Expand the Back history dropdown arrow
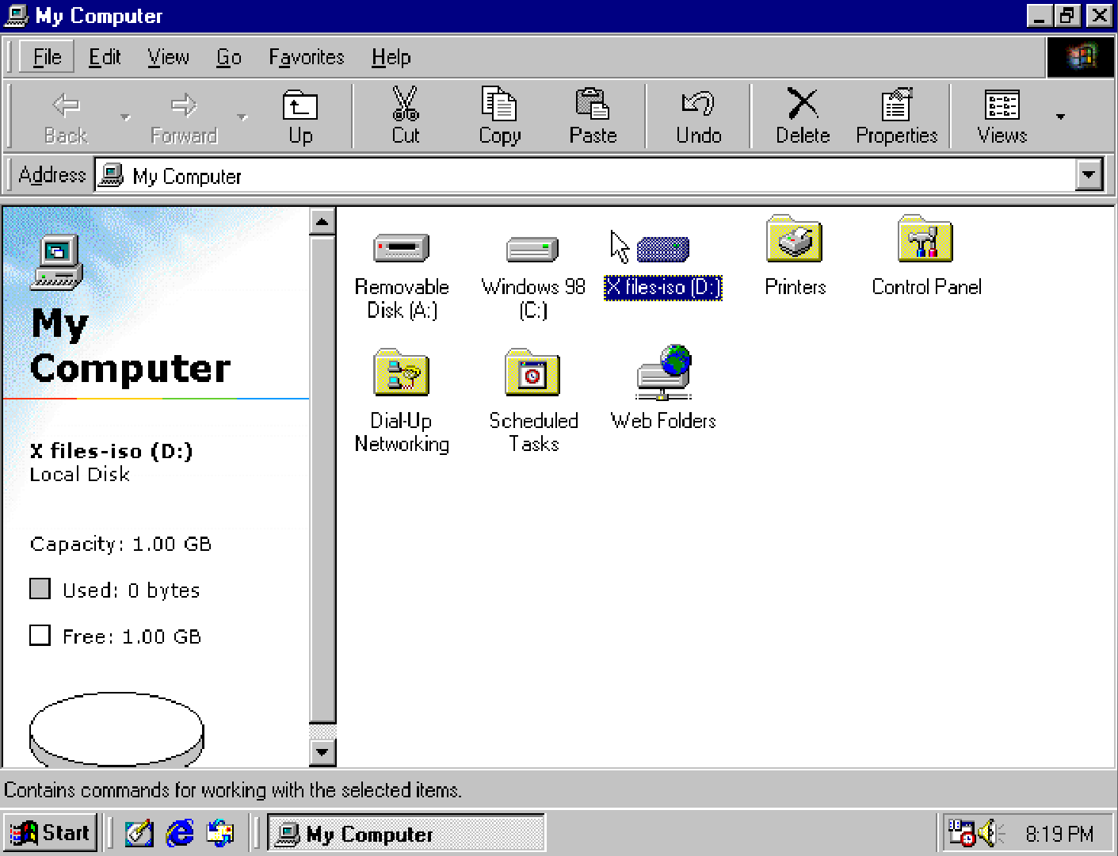 coord(125,117)
